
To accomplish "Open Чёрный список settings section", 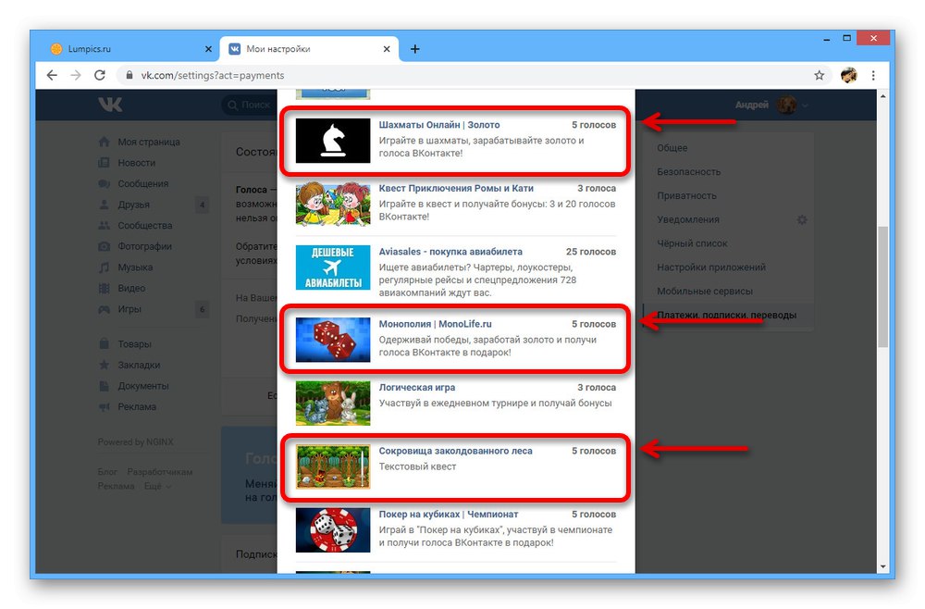I will click(692, 243).
